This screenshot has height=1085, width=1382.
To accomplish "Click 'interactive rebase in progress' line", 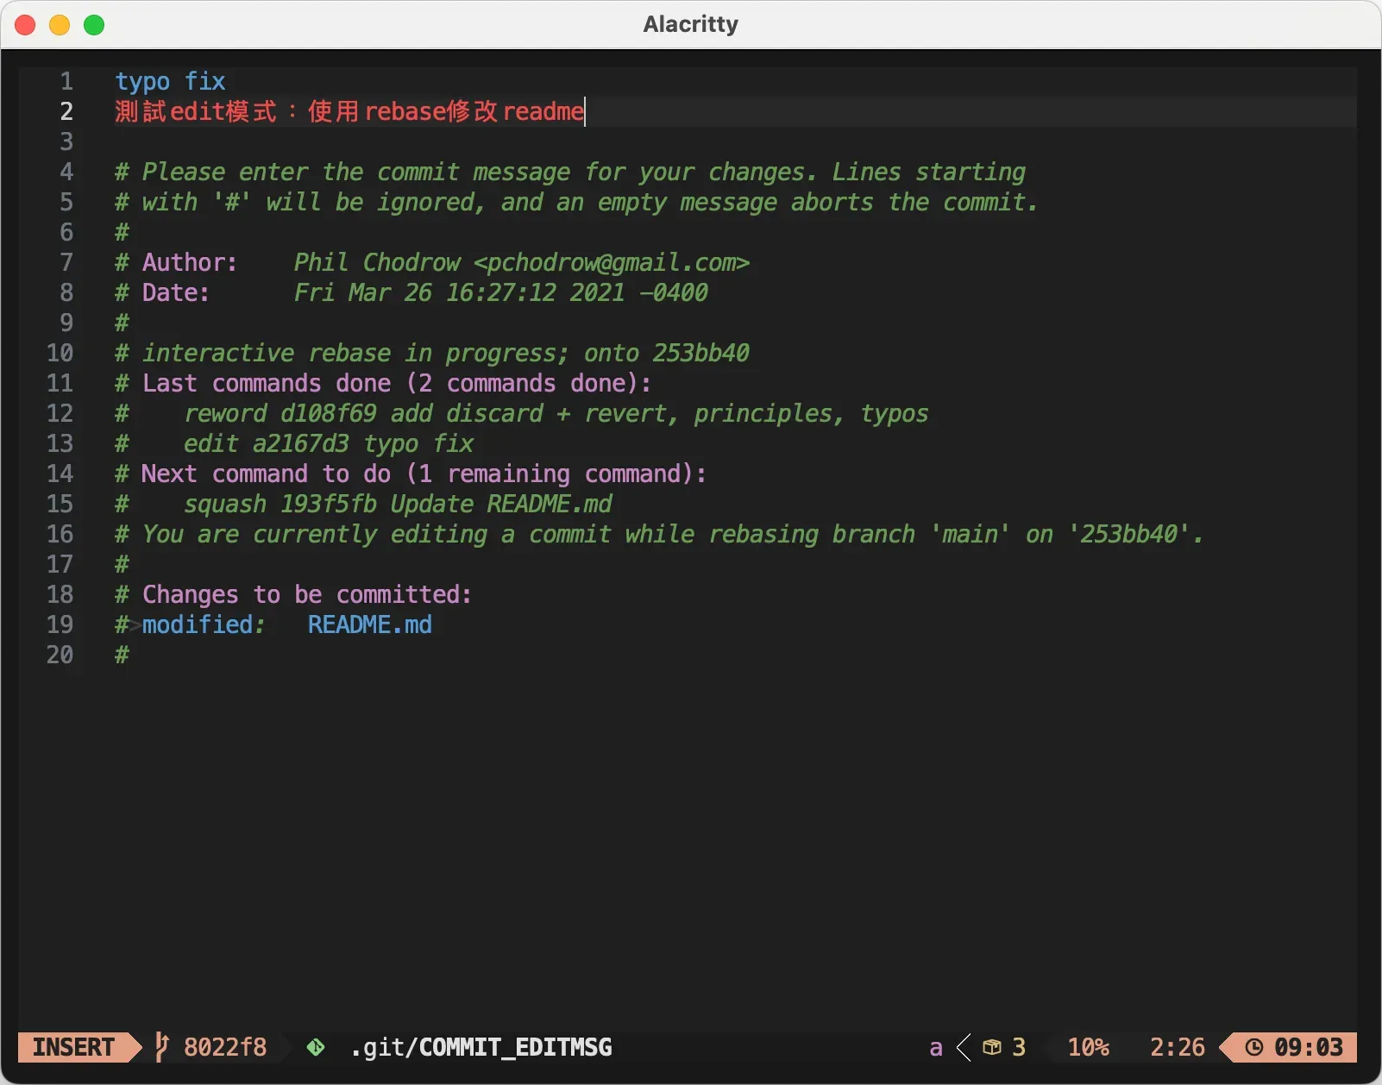I will click(x=432, y=353).
